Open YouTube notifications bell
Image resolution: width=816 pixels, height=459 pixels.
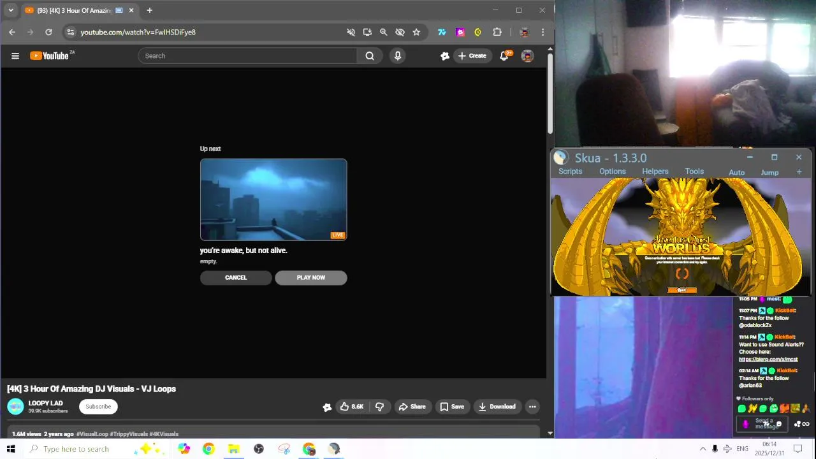tap(504, 56)
